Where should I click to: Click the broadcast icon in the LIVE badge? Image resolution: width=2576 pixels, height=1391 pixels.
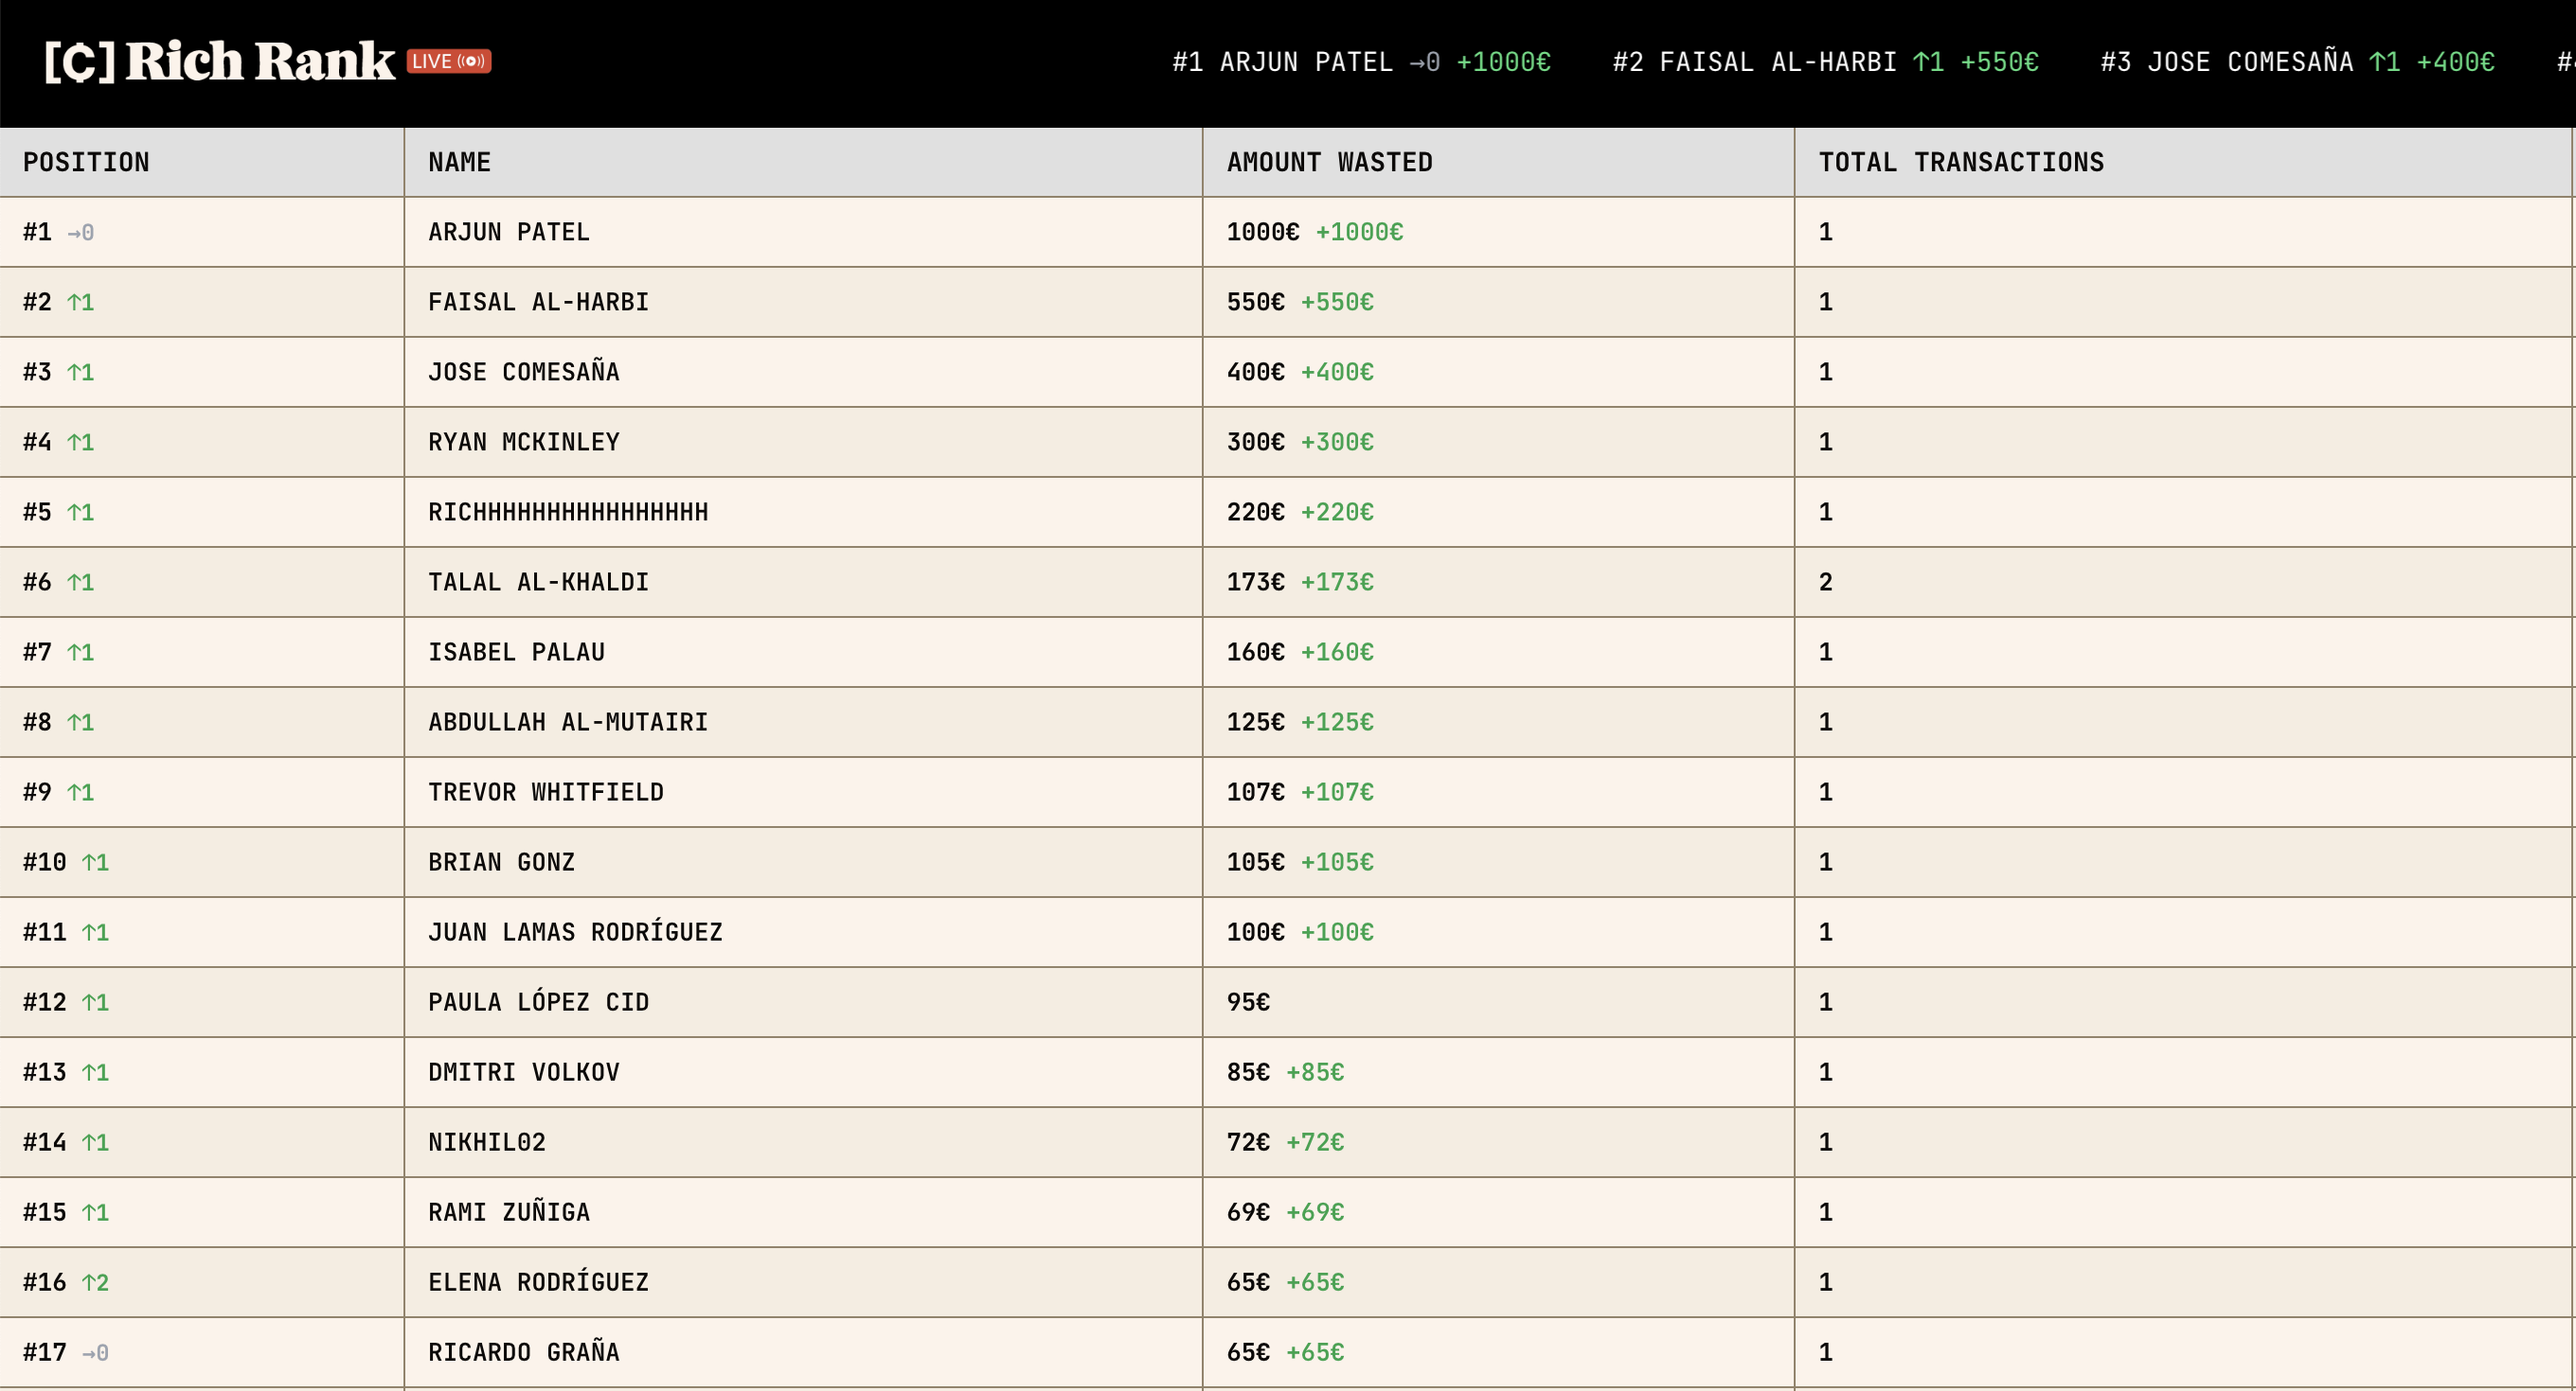pyautogui.click(x=469, y=61)
